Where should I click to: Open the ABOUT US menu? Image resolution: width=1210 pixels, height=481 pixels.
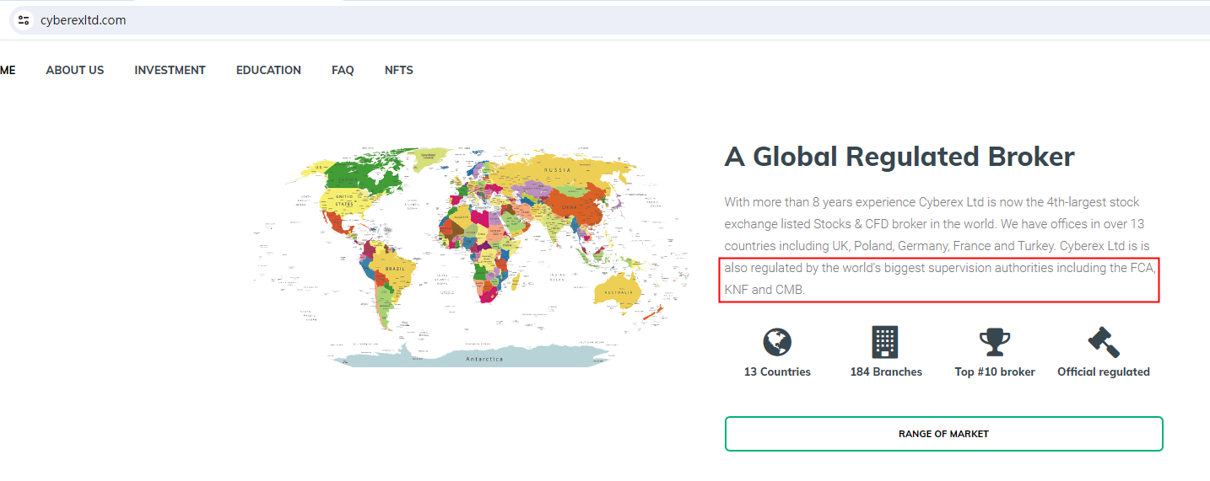pos(75,70)
